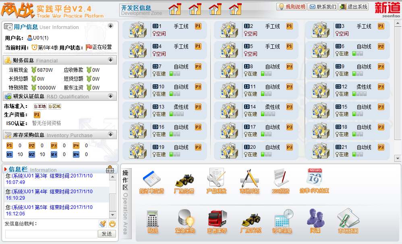Select the first development zone house icon
Screen dimensions: 402x244
click(175, 9)
